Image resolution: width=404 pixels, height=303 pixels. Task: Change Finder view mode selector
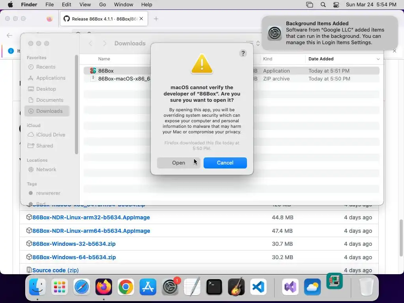click(x=253, y=43)
